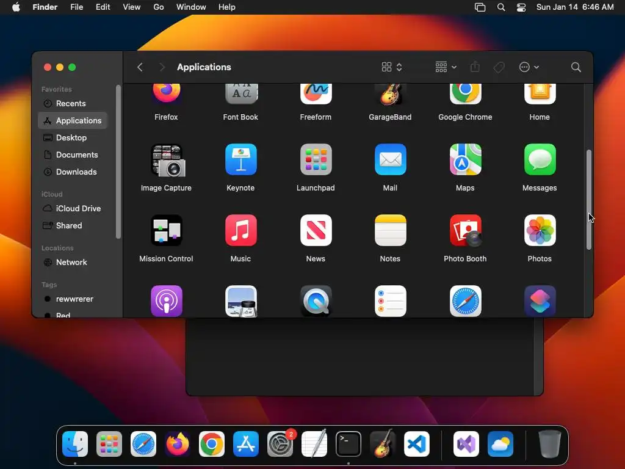The image size is (625, 469).
Task: Launch Terminal from the Dock
Action: coord(349,444)
